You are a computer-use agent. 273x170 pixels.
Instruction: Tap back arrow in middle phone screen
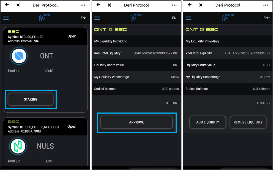click(x=98, y=5)
